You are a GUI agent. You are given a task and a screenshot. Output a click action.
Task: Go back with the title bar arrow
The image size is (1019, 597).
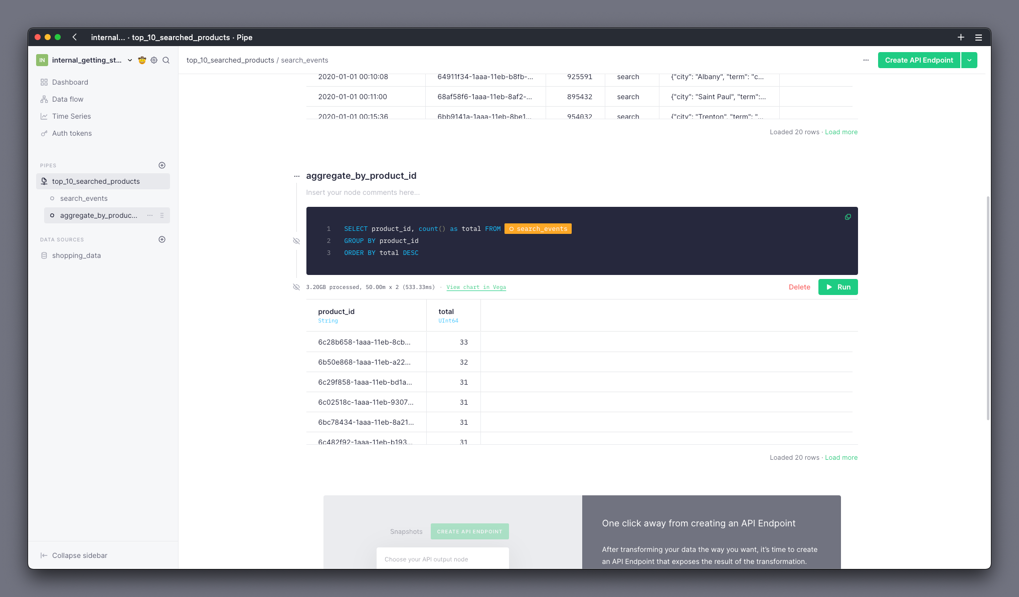(75, 37)
